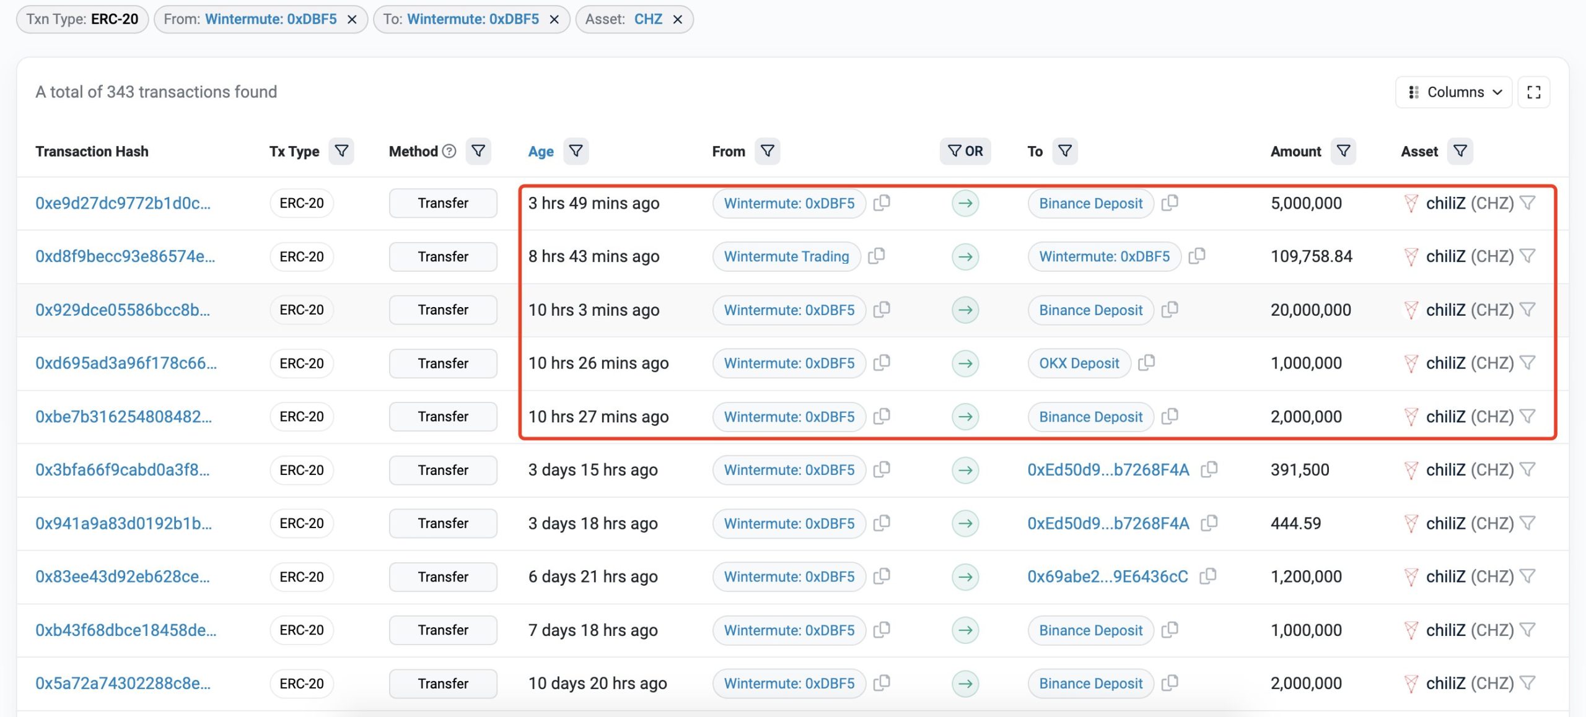Copy the OKX Deposit address
The height and width of the screenshot is (717, 1586).
pos(1147,362)
